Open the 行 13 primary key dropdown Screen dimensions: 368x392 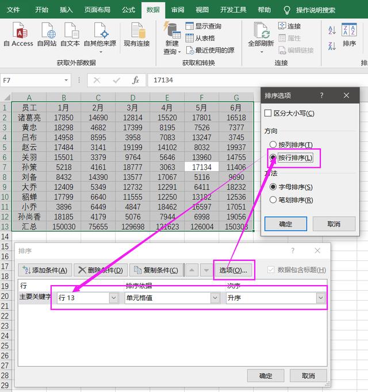[x=114, y=298]
